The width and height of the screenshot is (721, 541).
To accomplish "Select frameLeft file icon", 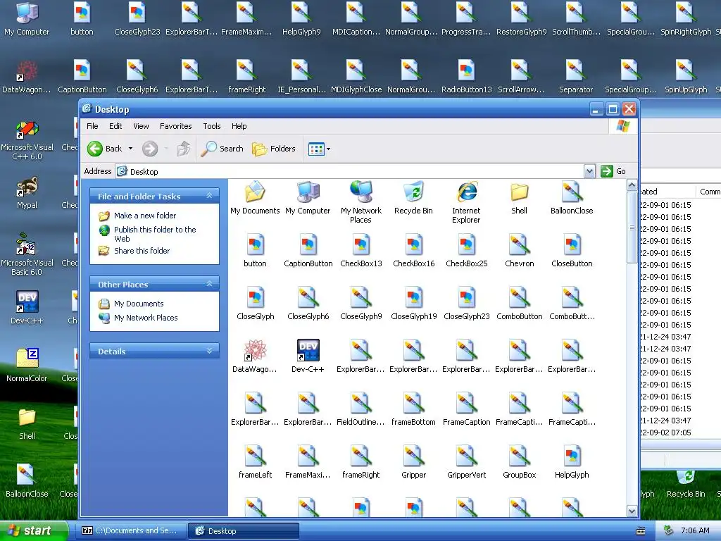I will point(255,462).
